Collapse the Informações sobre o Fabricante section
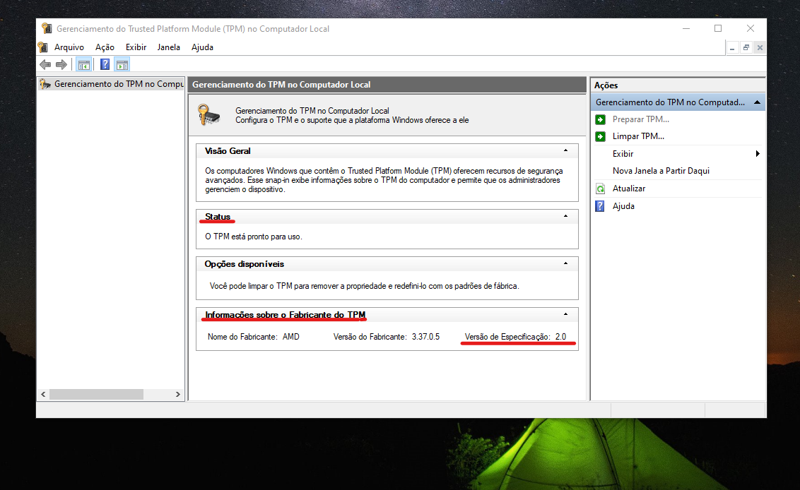The image size is (800, 490). click(565, 314)
